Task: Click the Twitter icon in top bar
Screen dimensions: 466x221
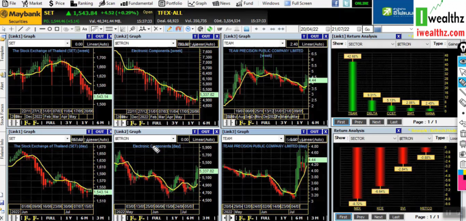Action: pos(346,4)
